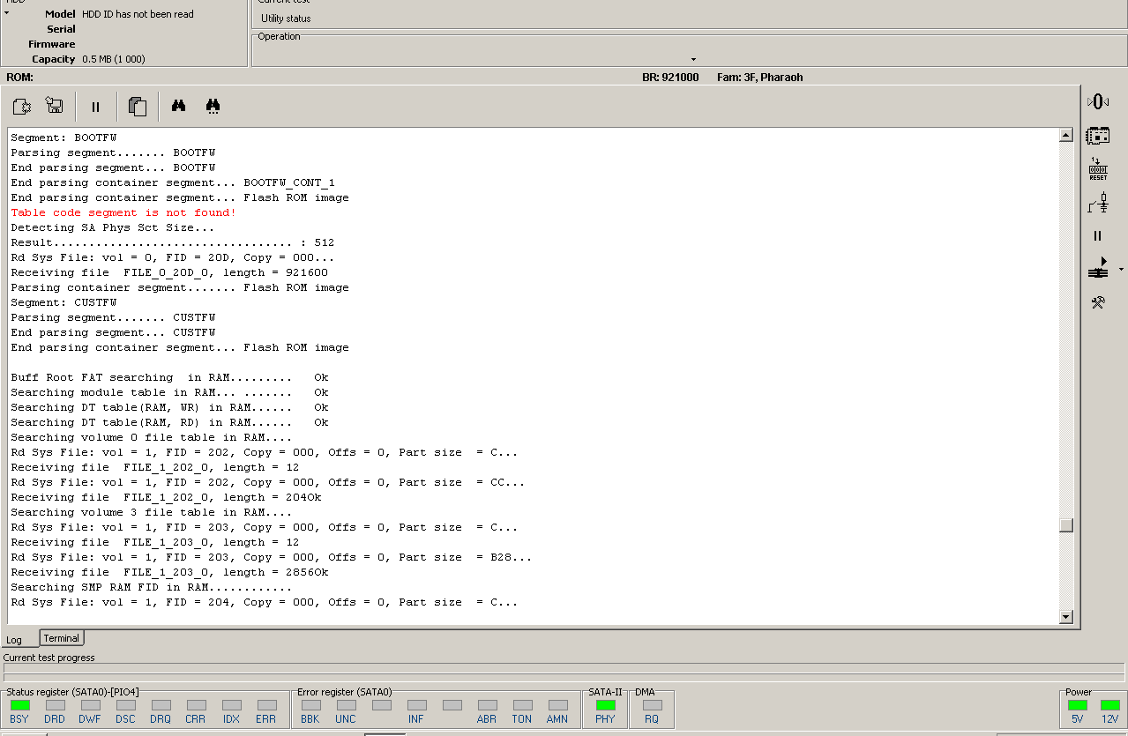This screenshot has width=1128, height=736.
Task: Toggle the power switch circuit icon
Action: (1098, 203)
